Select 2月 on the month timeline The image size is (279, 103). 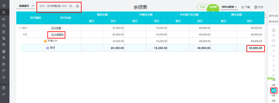click(x=274, y=85)
